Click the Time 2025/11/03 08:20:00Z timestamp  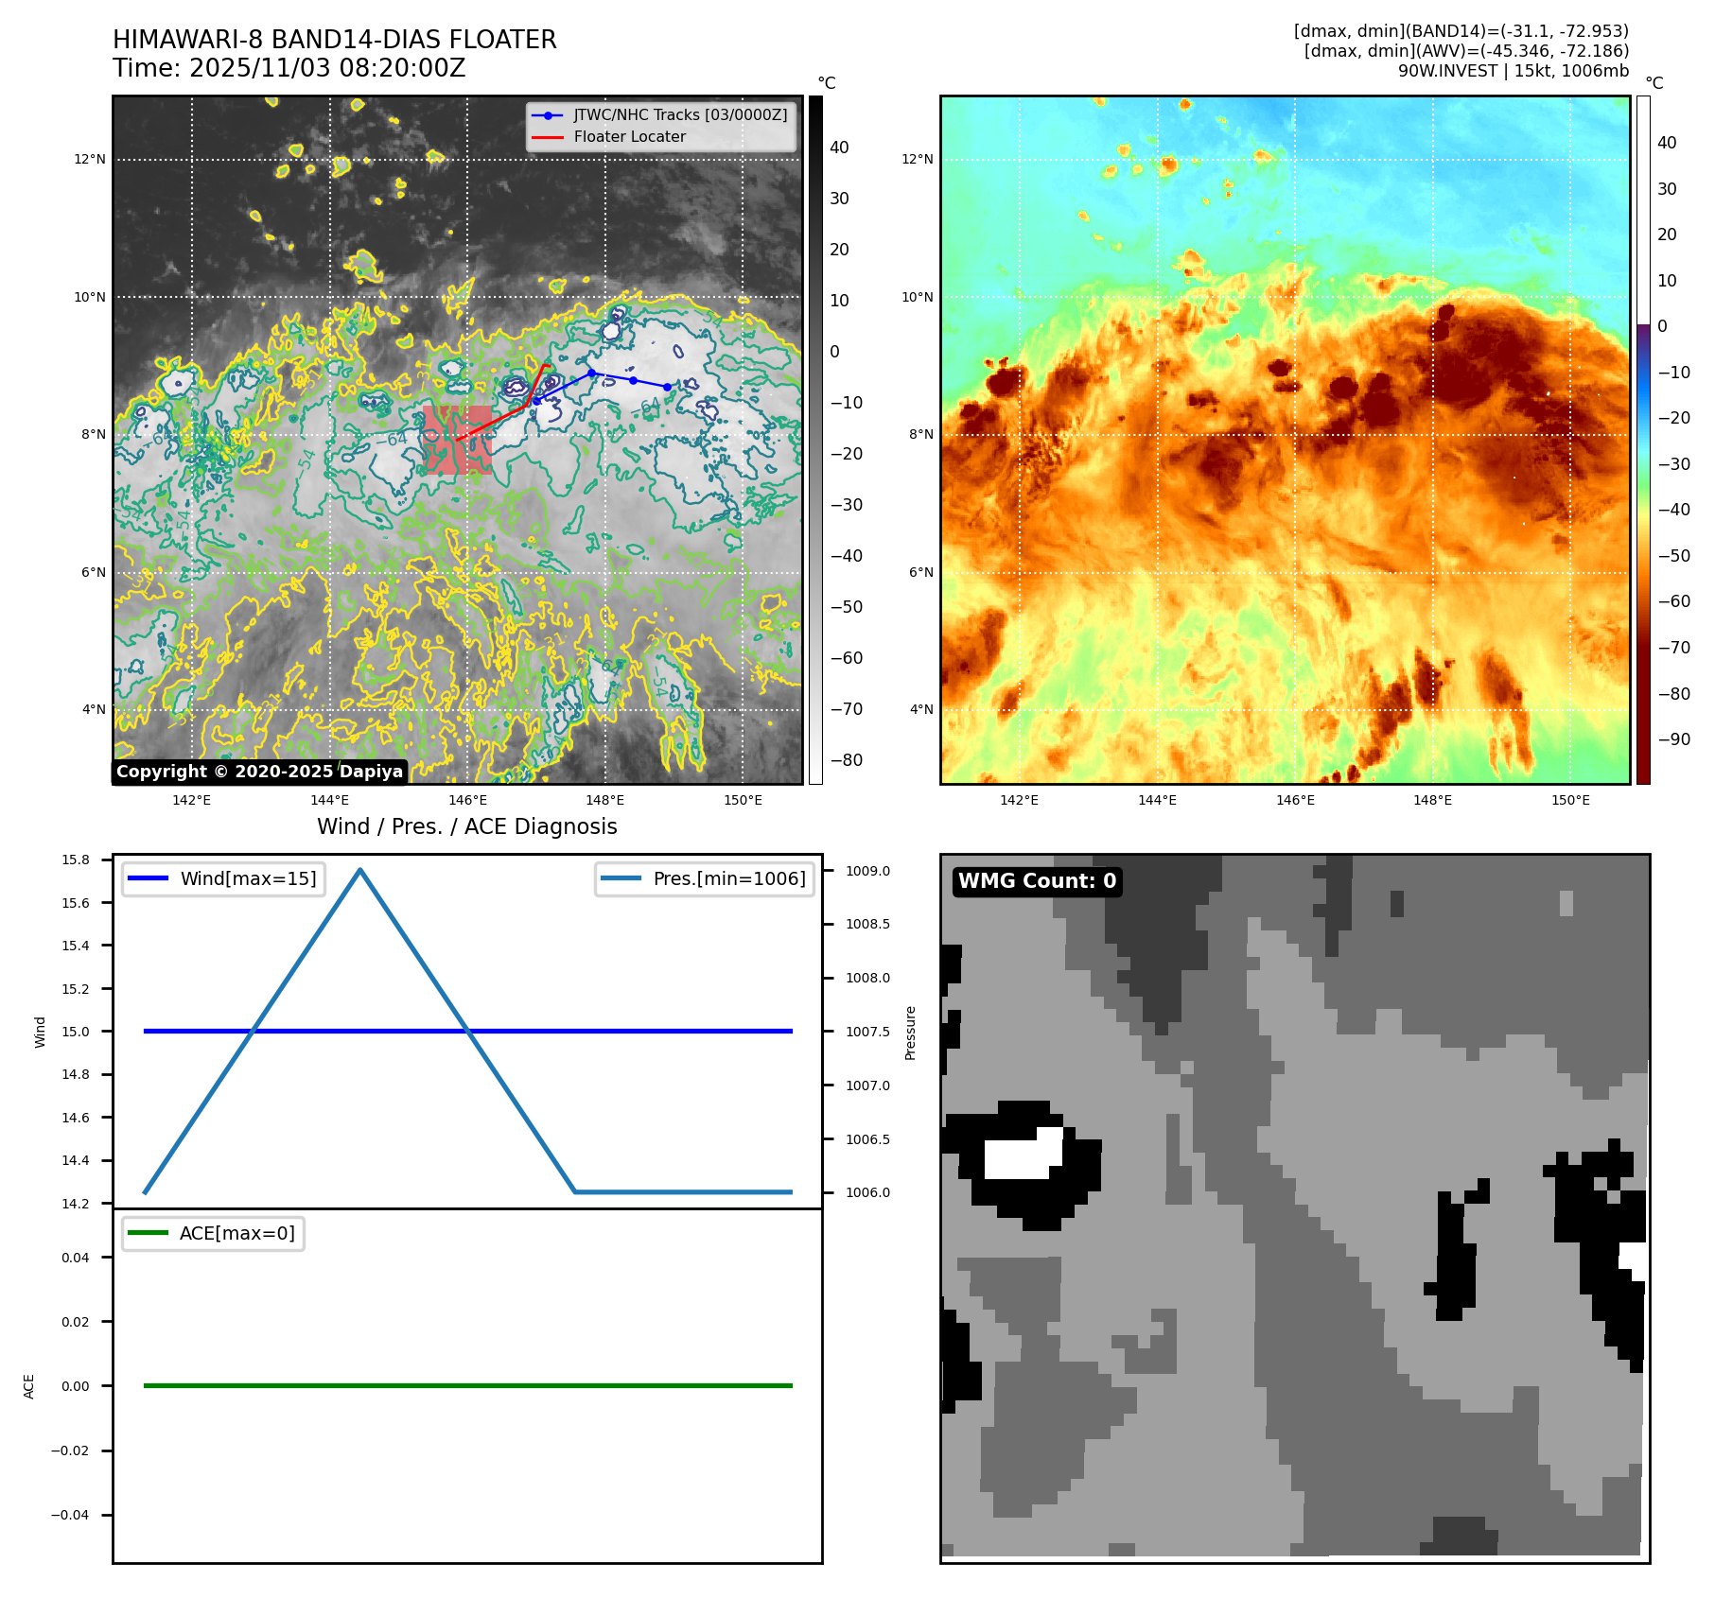[x=289, y=69]
